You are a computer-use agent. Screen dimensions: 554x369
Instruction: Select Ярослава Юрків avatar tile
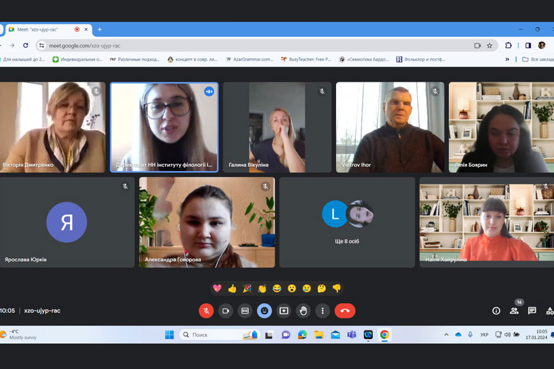pos(67,222)
